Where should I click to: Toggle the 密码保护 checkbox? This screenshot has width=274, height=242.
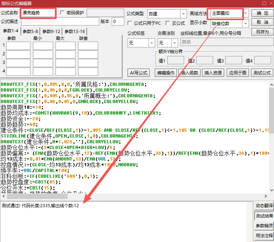pos(62,13)
